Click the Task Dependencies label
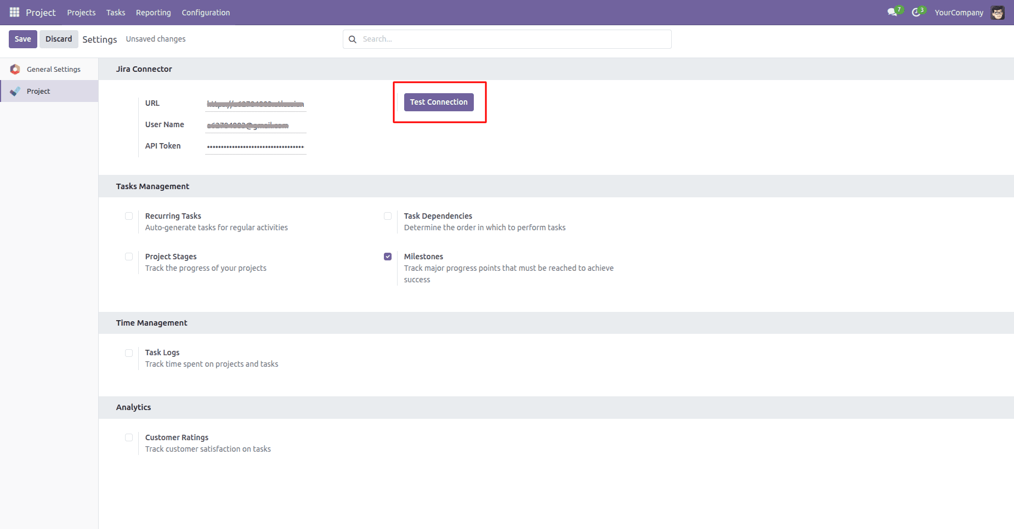Viewport: 1014px width, 529px height. (438, 216)
